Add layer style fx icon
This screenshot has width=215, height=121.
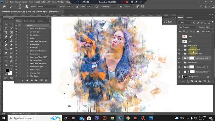pyautogui.click(x=187, y=81)
